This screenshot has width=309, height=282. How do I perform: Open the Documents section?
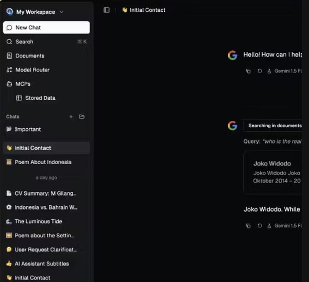point(29,56)
